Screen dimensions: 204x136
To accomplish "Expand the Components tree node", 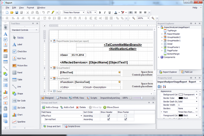I will tap(159, 57).
